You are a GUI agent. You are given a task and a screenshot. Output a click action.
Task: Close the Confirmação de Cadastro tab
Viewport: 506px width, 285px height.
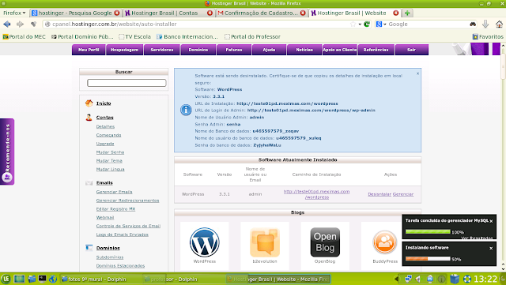point(303,13)
